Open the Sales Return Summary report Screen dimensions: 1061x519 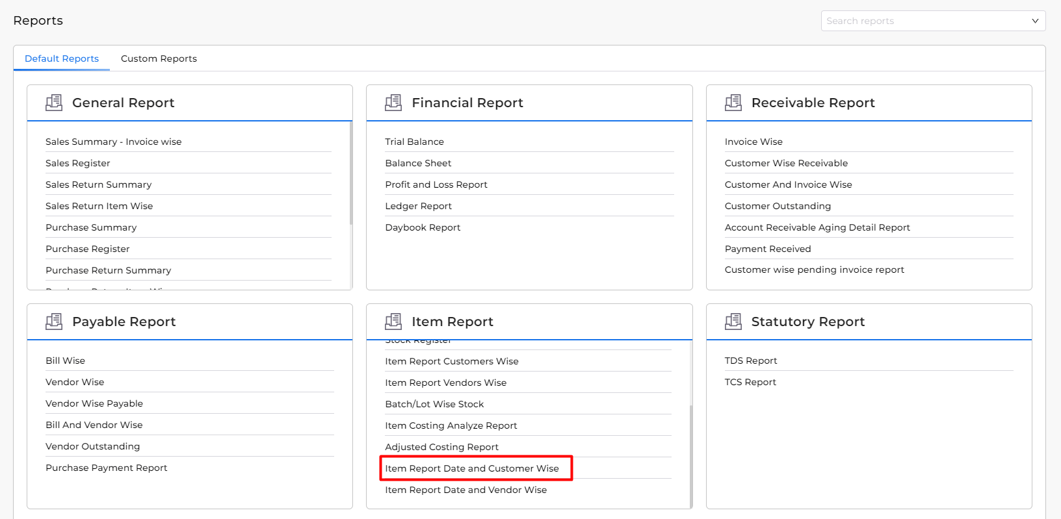99,184
